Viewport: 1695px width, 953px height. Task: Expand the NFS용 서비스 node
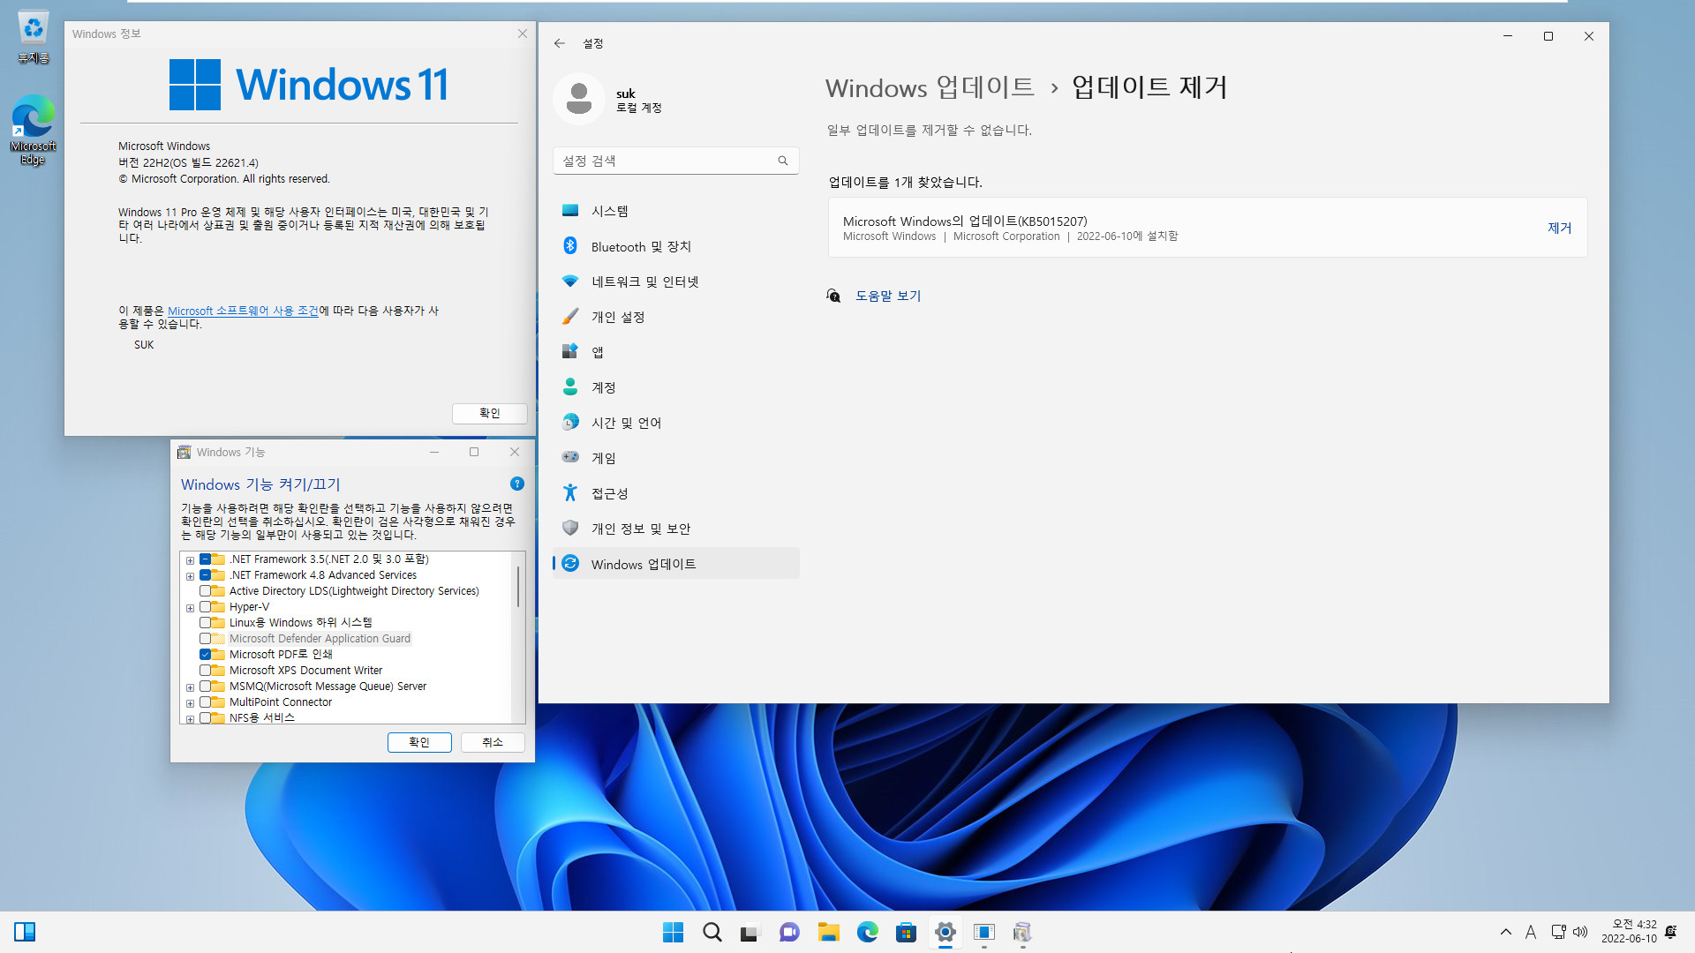190,719
